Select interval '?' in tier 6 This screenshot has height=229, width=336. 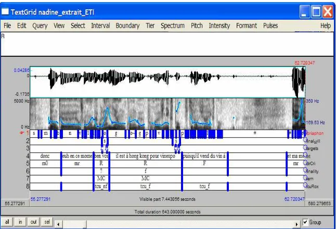pos(101,171)
